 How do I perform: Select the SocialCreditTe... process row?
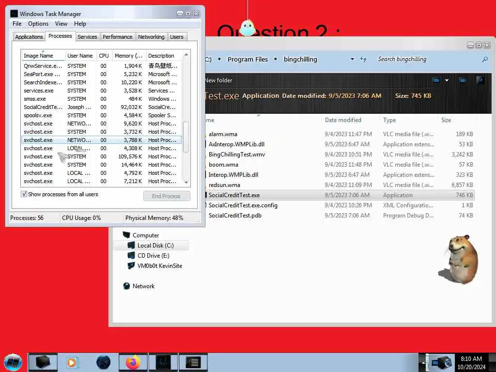[x=102, y=107]
